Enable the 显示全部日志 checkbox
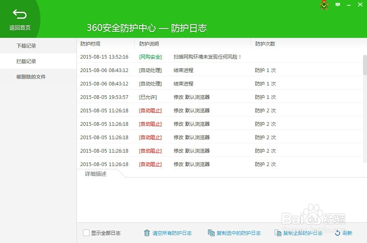Viewport: 367px width, 243px height. 86,233
